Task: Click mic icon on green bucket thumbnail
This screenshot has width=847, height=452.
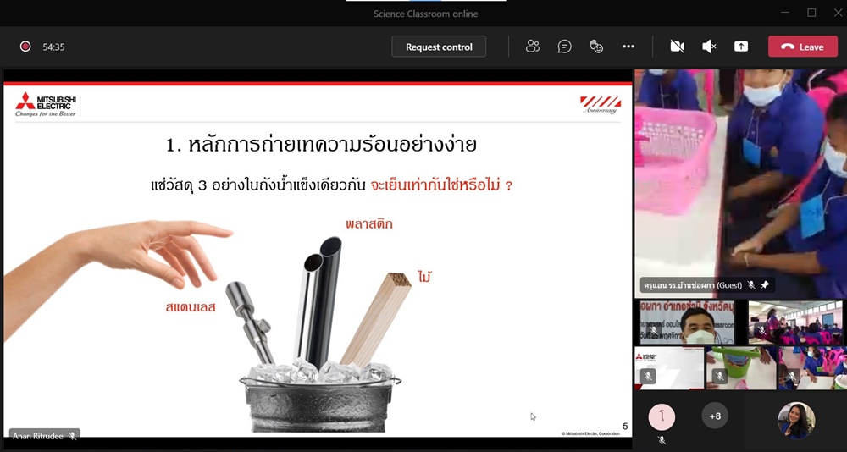Action: (x=719, y=376)
